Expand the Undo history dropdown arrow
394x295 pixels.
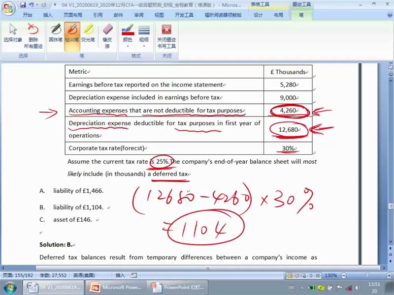(37, 5)
